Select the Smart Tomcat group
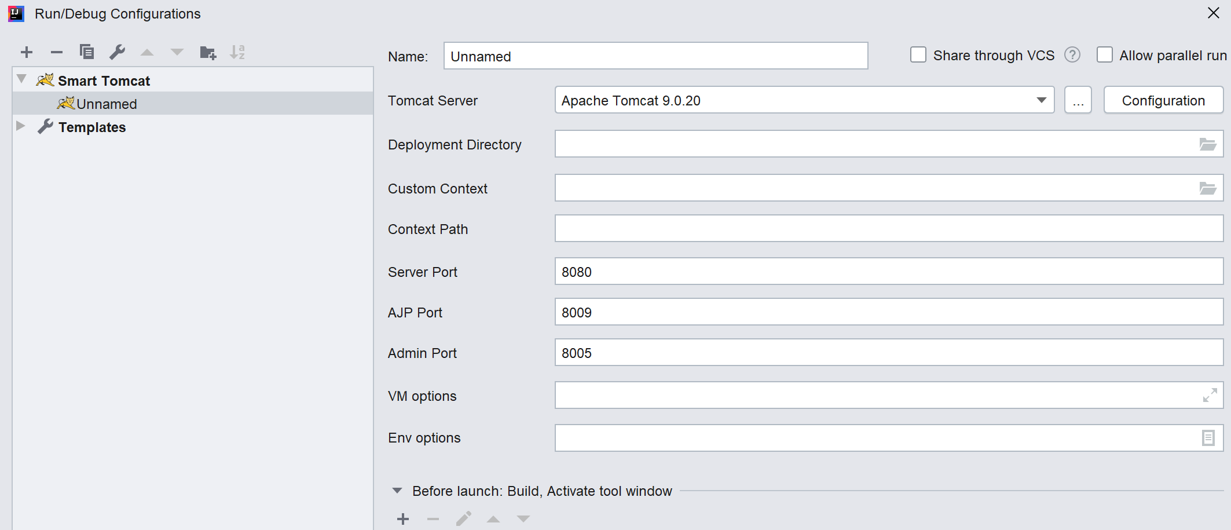This screenshot has width=1231, height=530. [x=193, y=80]
